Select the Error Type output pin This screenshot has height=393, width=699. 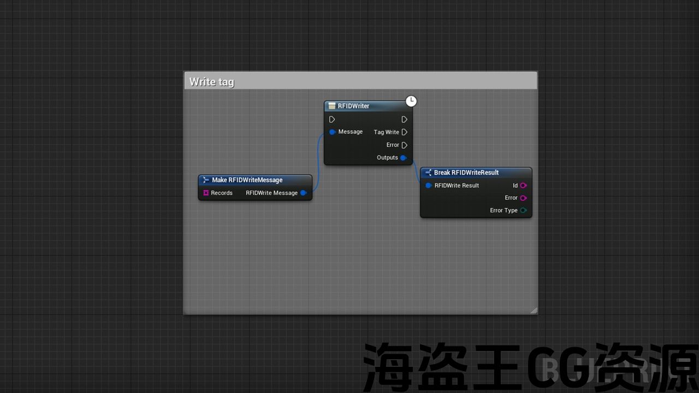523,211
